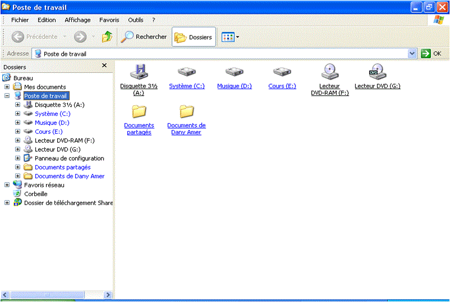The height and width of the screenshot is (302, 450).
Task: Click Documents partagés link label in main pane
Action: coord(139,129)
